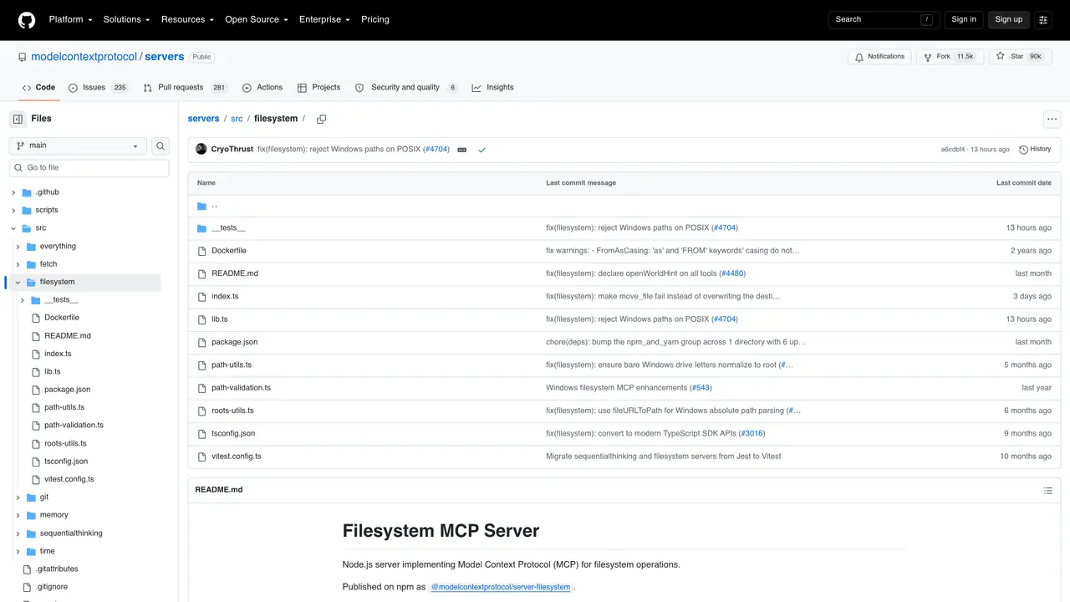Viewport: 1070px width, 602px height.
Task: Open the Solutions menu dropdown
Action: pyautogui.click(x=126, y=19)
